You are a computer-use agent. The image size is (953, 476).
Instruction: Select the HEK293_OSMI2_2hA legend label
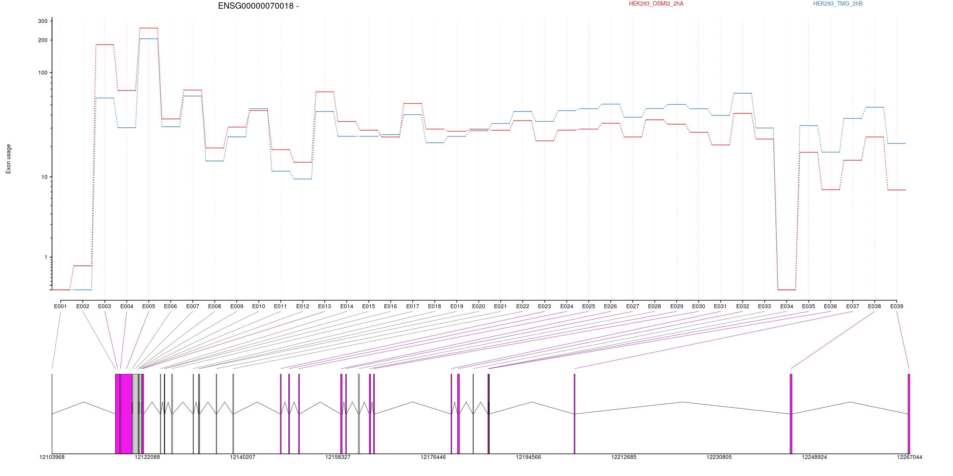tap(656, 4)
